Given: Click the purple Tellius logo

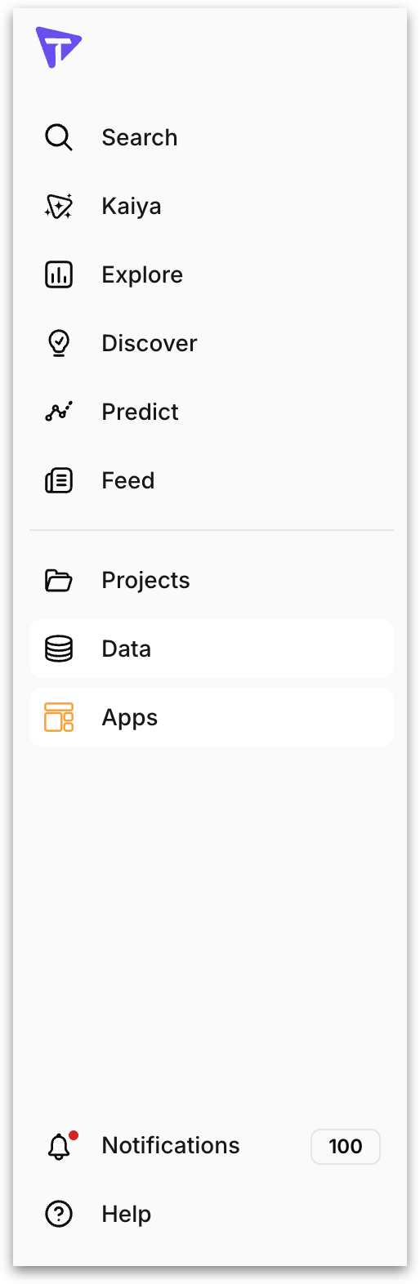Looking at the screenshot, I should point(58,47).
